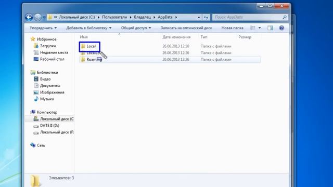Toggle the preview pane button
The width and height of the screenshot is (333, 187).
[x=270, y=28]
